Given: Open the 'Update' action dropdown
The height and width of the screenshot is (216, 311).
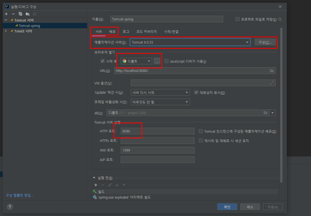Looking at the screenshot, I should coord(160,93).
